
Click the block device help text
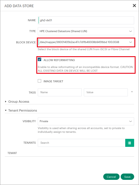point(84,49)
